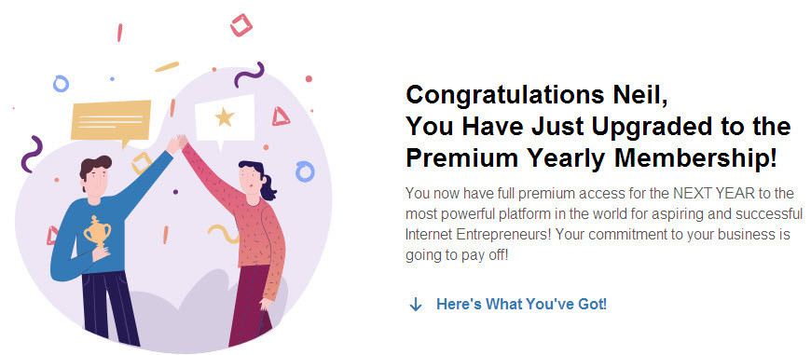The width and height of the screenshot is (811, 355).
Task: Click the red square outline at the top
Action: coord(241,25)
